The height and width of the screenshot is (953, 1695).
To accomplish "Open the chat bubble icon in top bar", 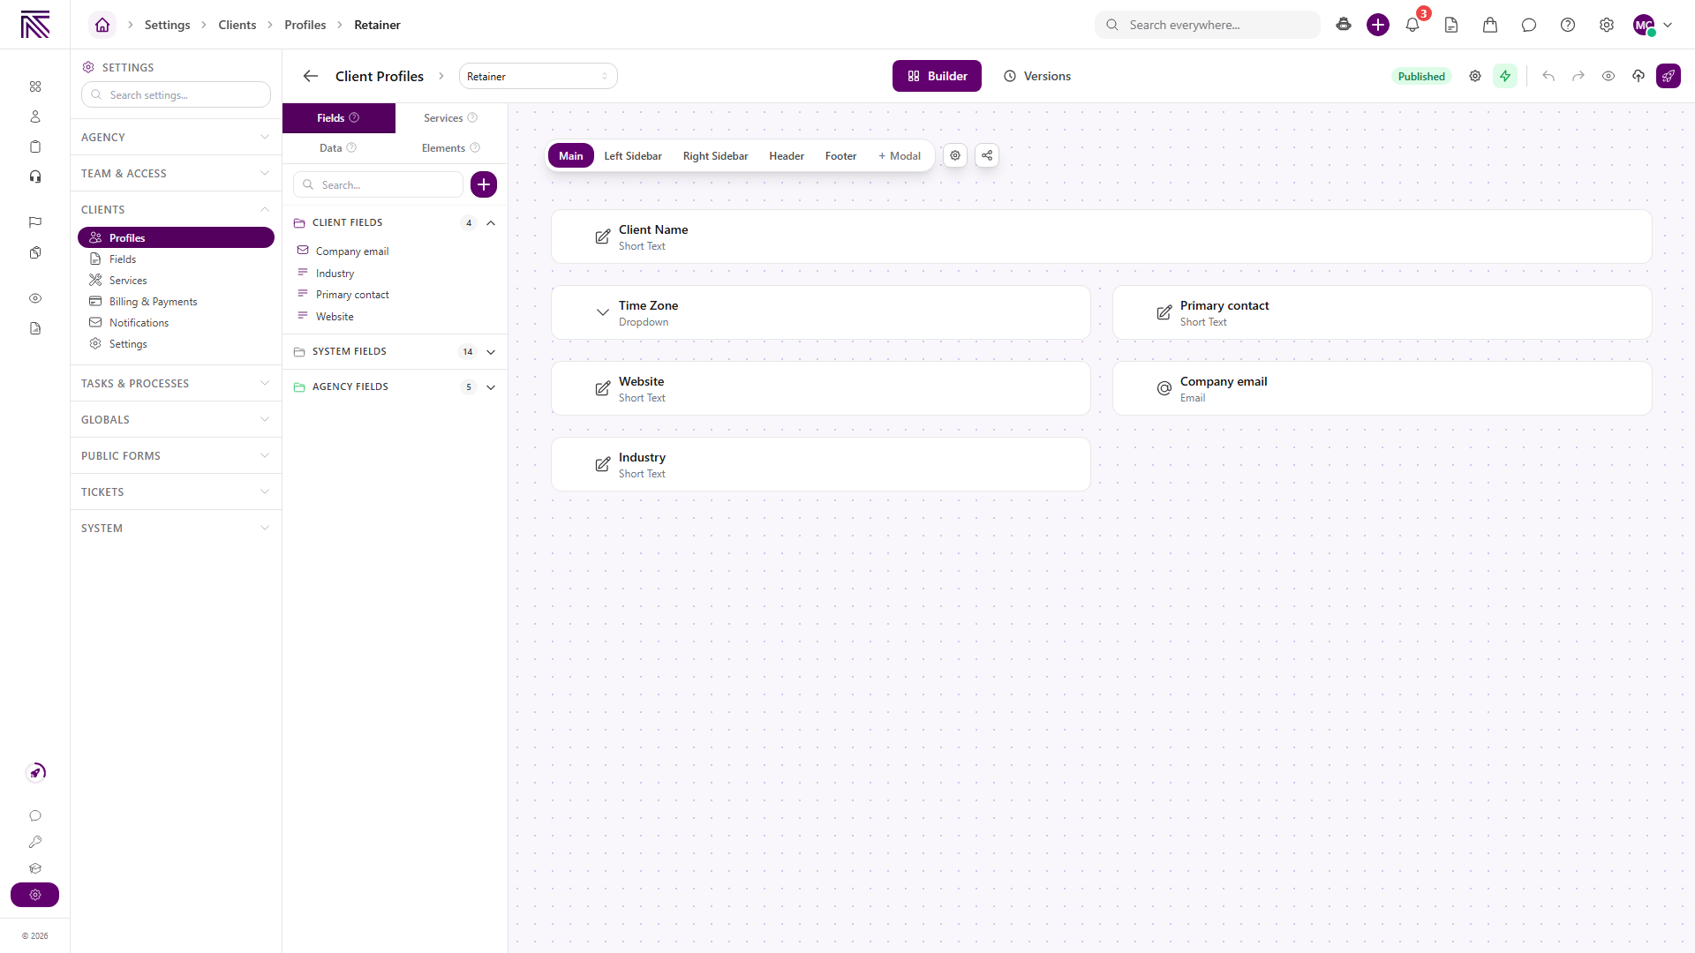I will (1529, 25).
